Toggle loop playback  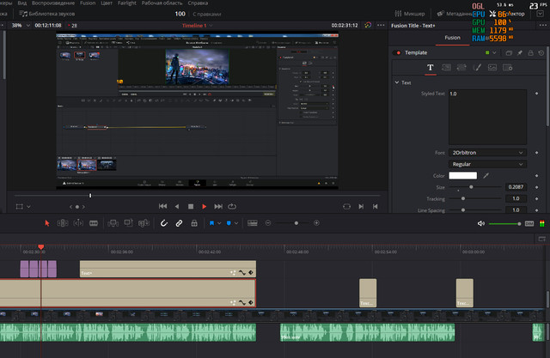[232, 206]
